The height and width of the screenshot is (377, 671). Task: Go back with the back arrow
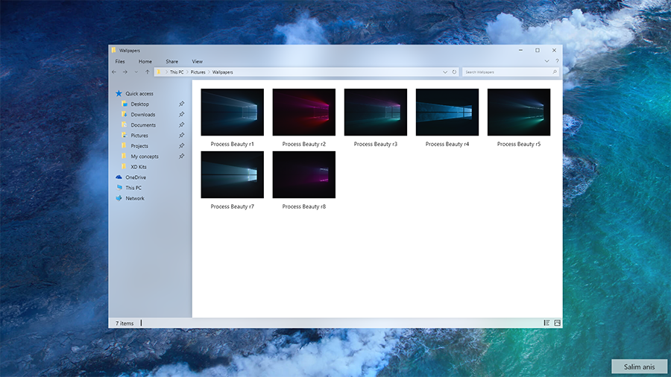pyautogui.click(x=114, y=72)
